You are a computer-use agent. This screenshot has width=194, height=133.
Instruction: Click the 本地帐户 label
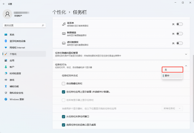pyautogui.click(x=18, y=16)
